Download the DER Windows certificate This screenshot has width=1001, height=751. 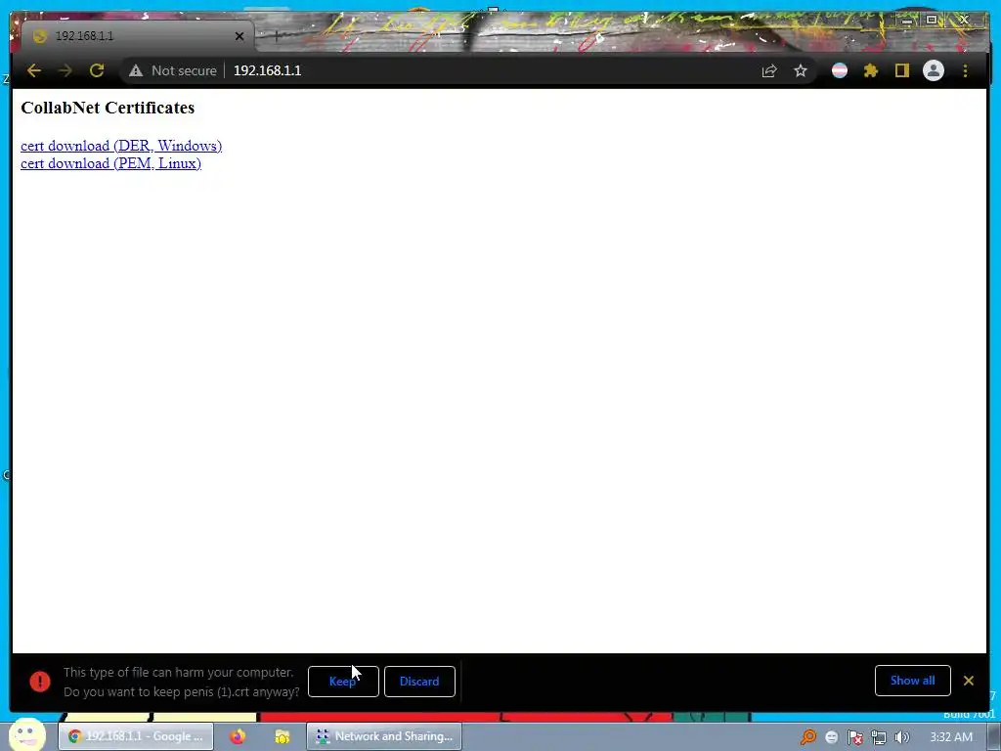121,146
